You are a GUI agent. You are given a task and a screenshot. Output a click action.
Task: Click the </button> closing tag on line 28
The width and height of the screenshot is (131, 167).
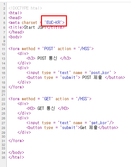[x=108, y=128]
